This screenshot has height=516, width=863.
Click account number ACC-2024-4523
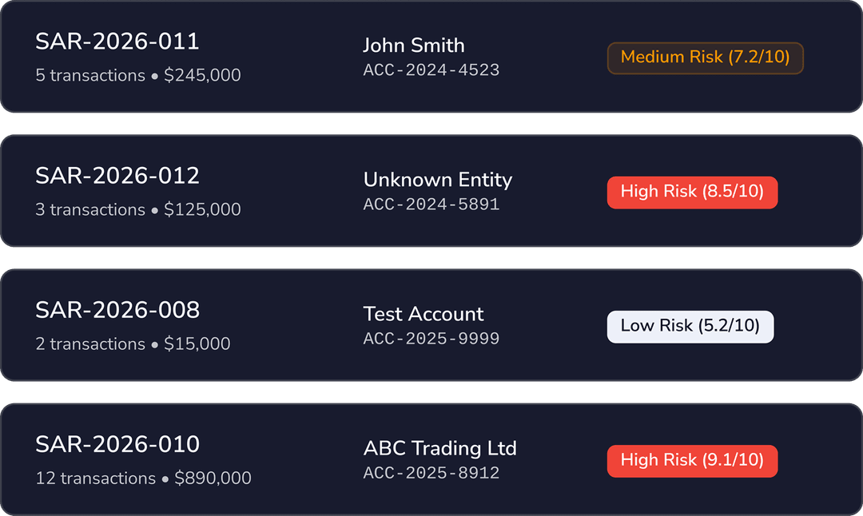[431, 70]
